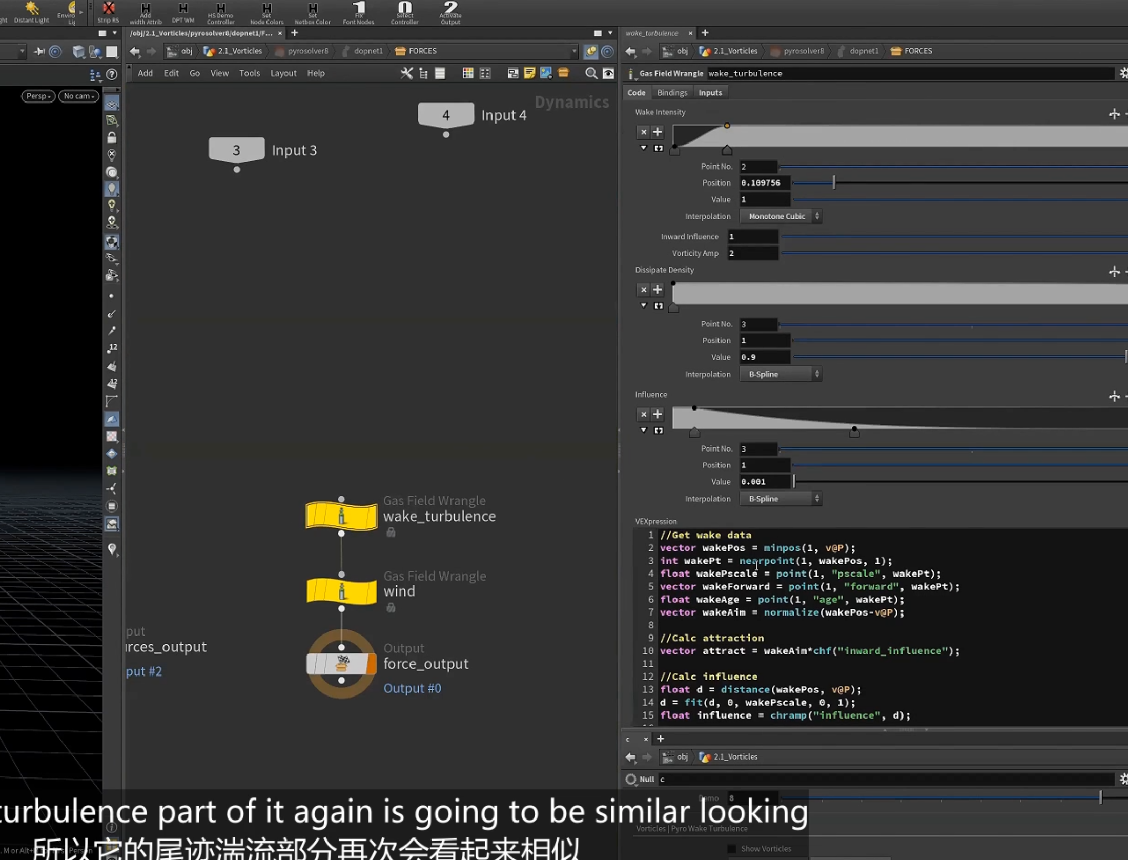Click the lock icon in viewport toolbar

(112, 138)
